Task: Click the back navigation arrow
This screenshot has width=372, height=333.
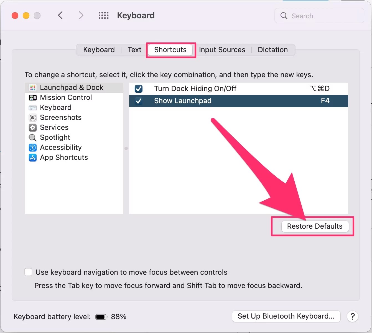Action: [60, 15]
